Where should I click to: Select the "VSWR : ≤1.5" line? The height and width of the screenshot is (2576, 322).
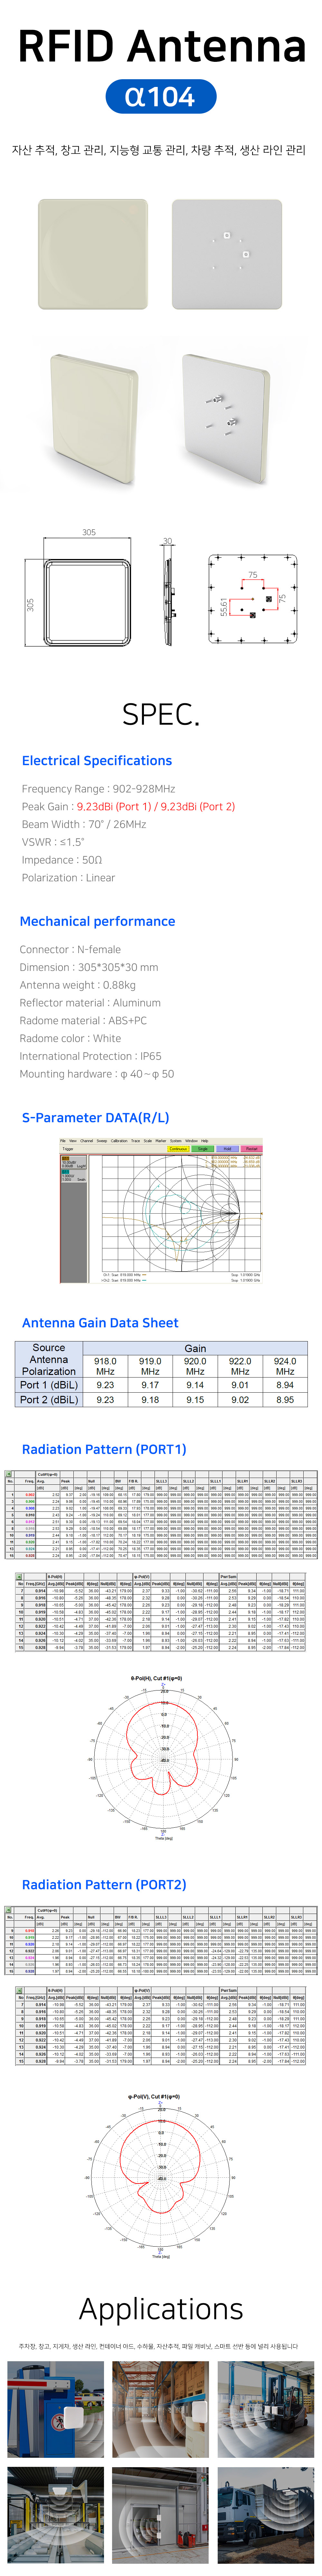coord(53,842)
